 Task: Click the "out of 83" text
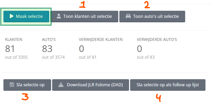(146, 57)
